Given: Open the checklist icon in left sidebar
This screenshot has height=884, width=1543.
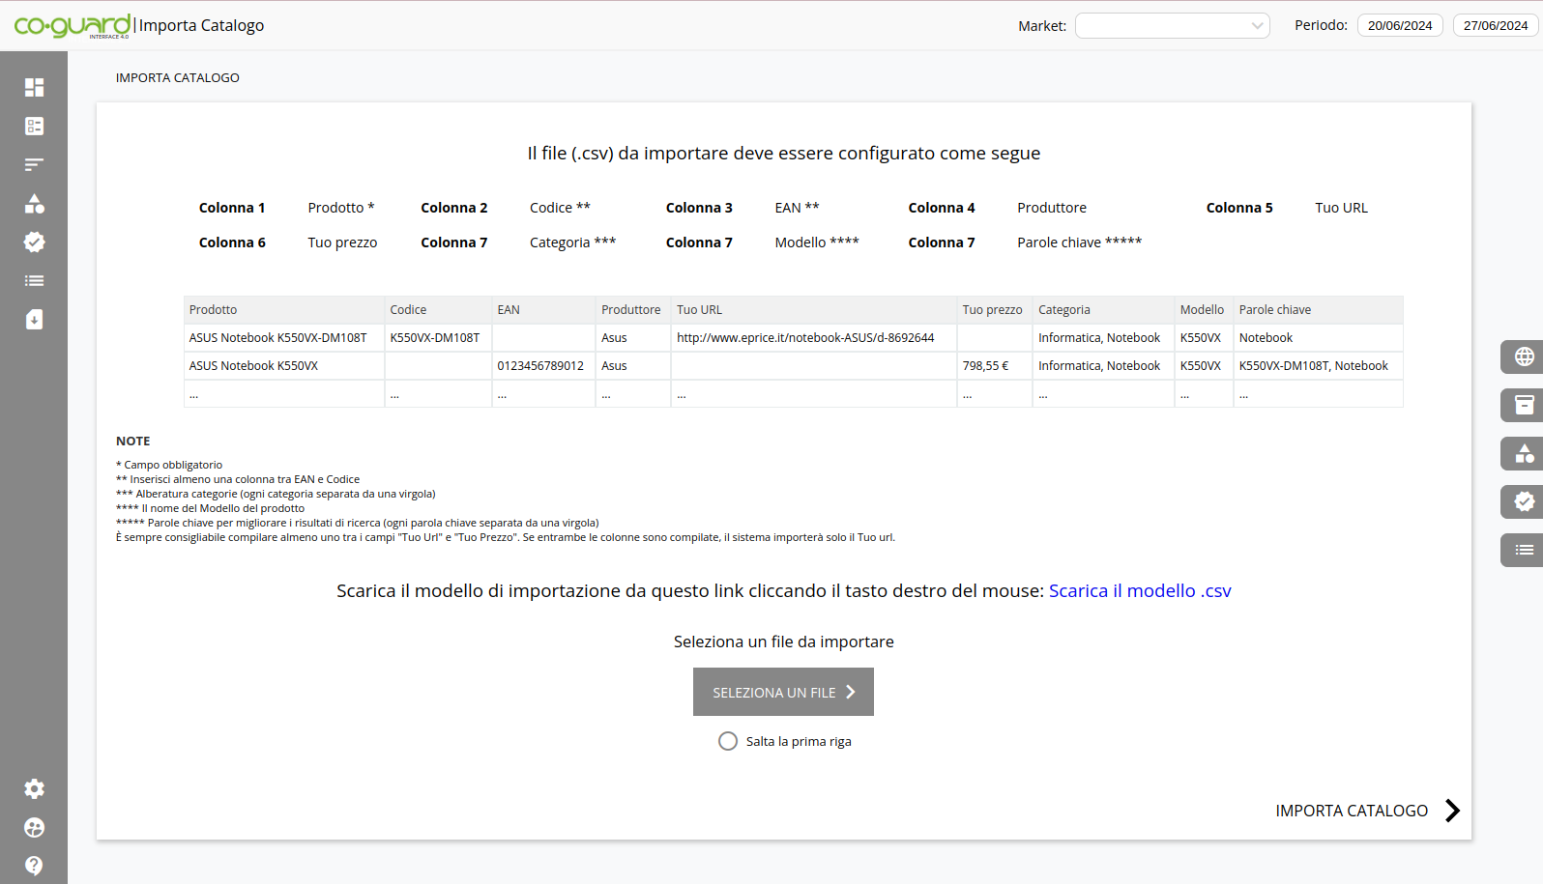Looking at the screenshot, I should coord(34,127).
